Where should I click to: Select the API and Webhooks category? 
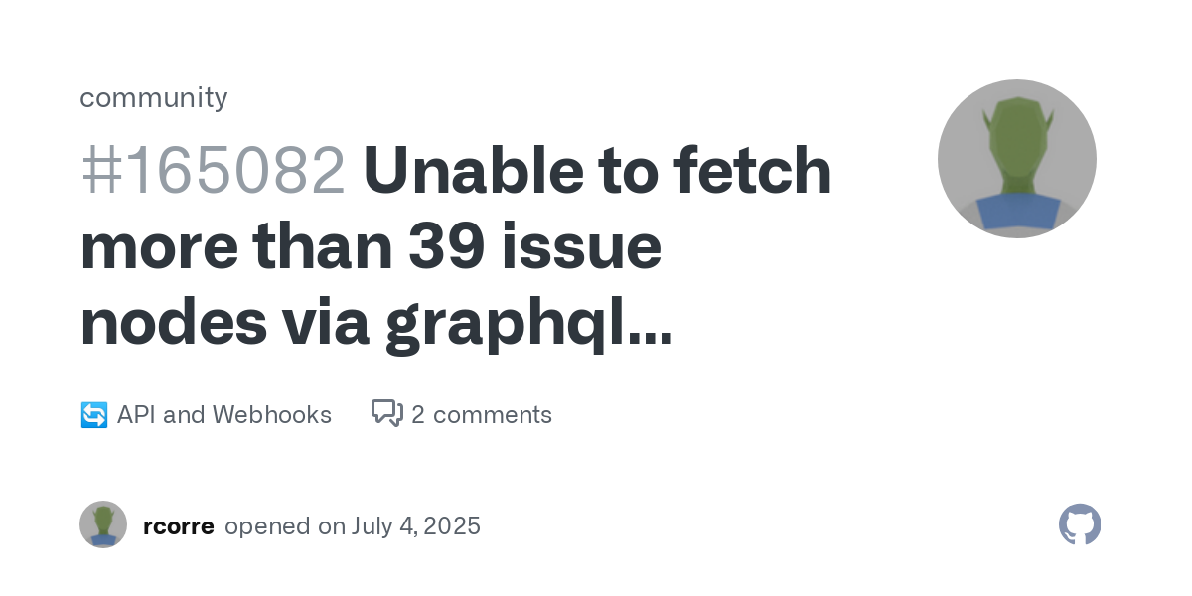coord(224,414)
